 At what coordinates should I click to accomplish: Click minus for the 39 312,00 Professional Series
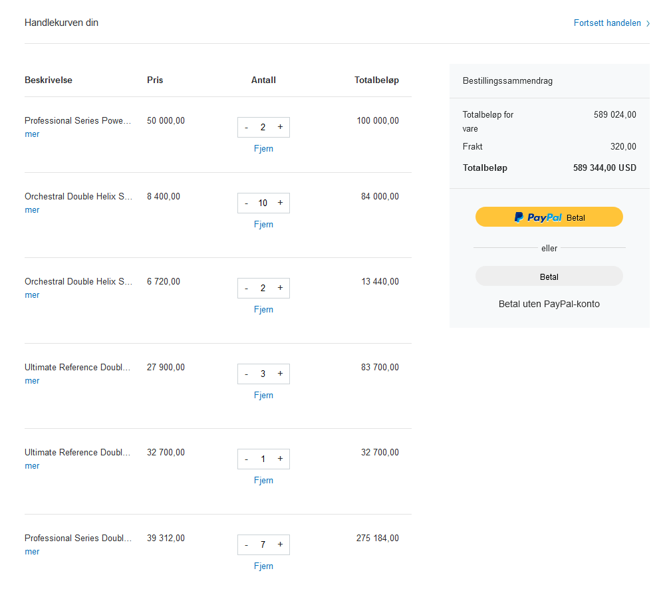pos(247,544)
